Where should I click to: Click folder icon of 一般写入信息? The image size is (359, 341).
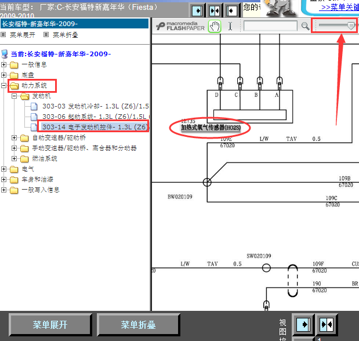pos(14,190)
